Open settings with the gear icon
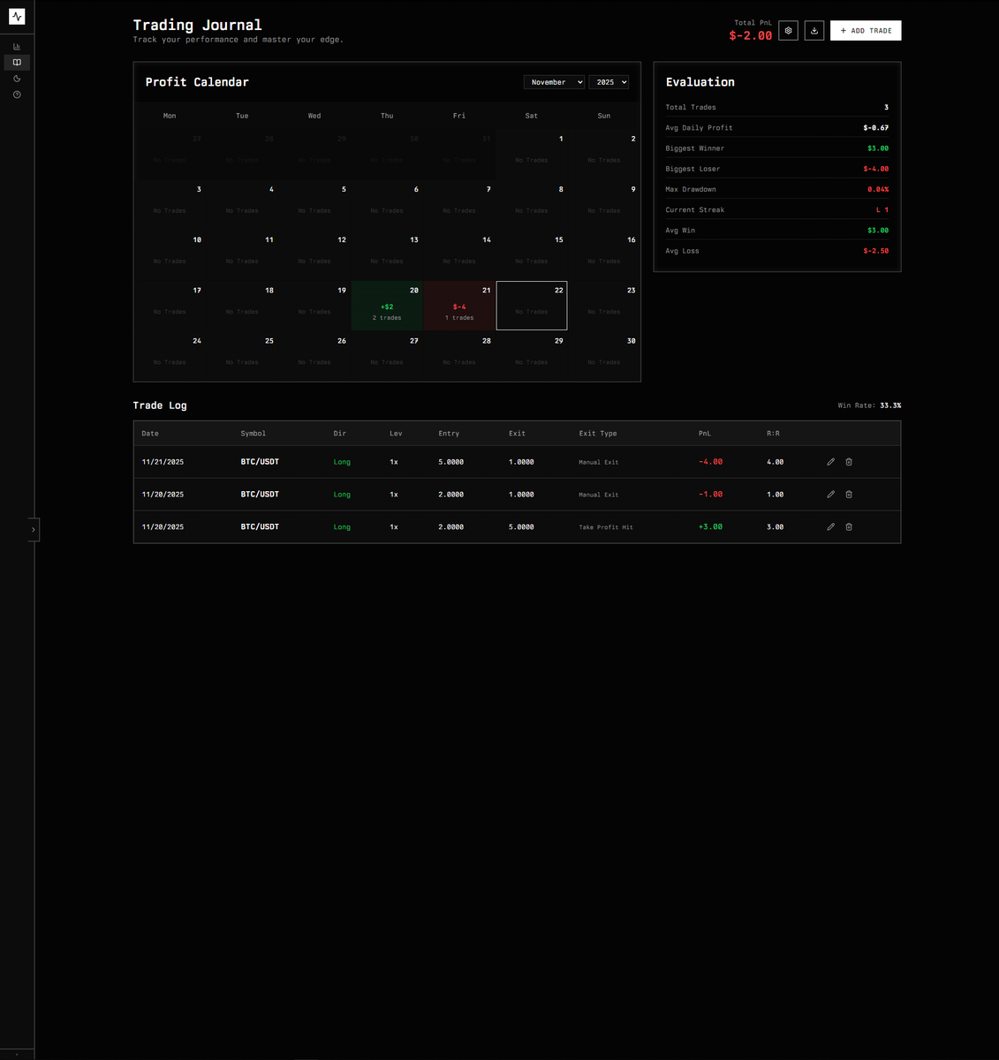The image size is (999, 1060). pos(789,30)
